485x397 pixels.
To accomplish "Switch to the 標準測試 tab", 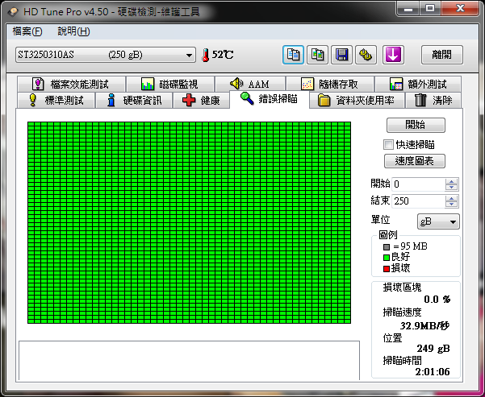I will (56, 101).
